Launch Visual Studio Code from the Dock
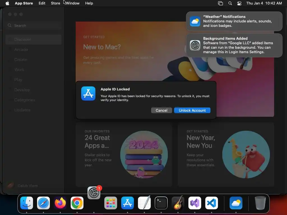Screen dimensions: 287x215 tap(212, 203)
